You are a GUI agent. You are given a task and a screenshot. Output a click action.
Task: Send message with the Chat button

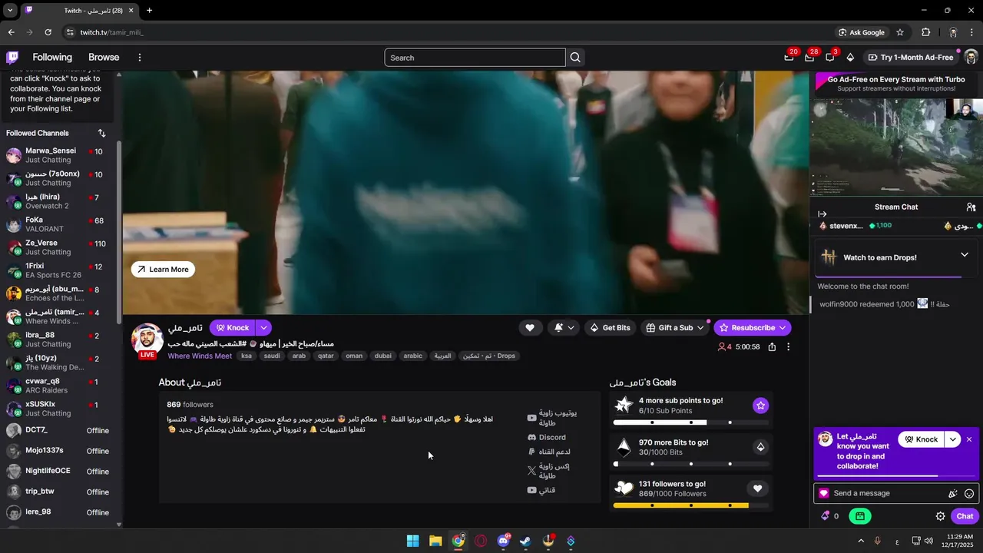[965, 516]
